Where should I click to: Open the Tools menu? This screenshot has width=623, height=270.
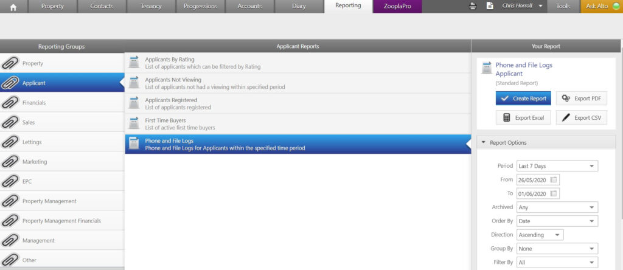[x=563, y=6]
